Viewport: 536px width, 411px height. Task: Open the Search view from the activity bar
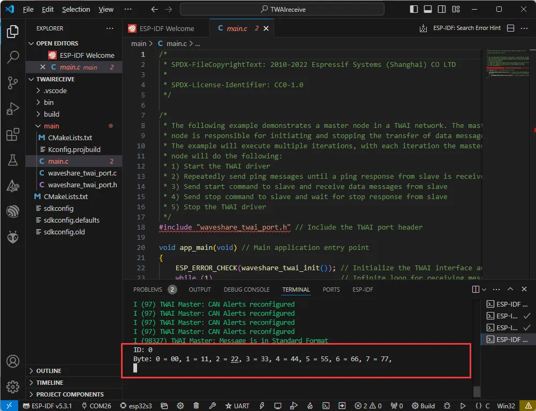tap(12, 57)
